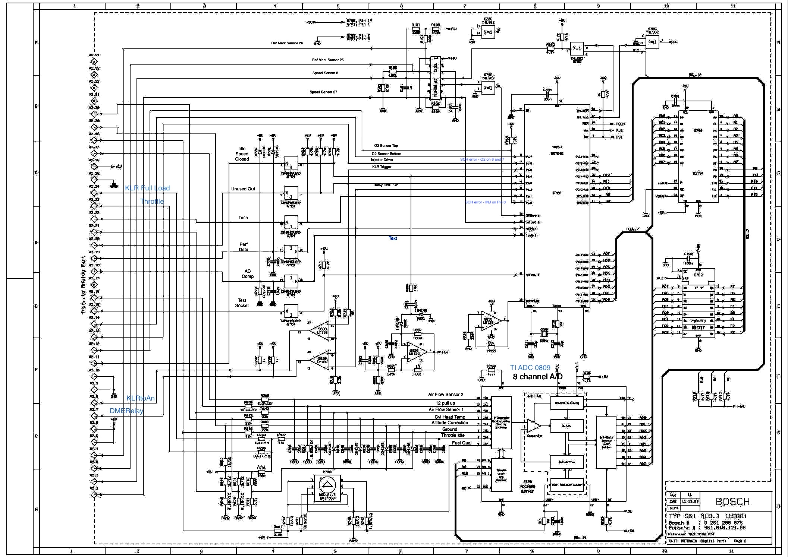Click the 'Cyl Head Temp' label

(450, 417)
